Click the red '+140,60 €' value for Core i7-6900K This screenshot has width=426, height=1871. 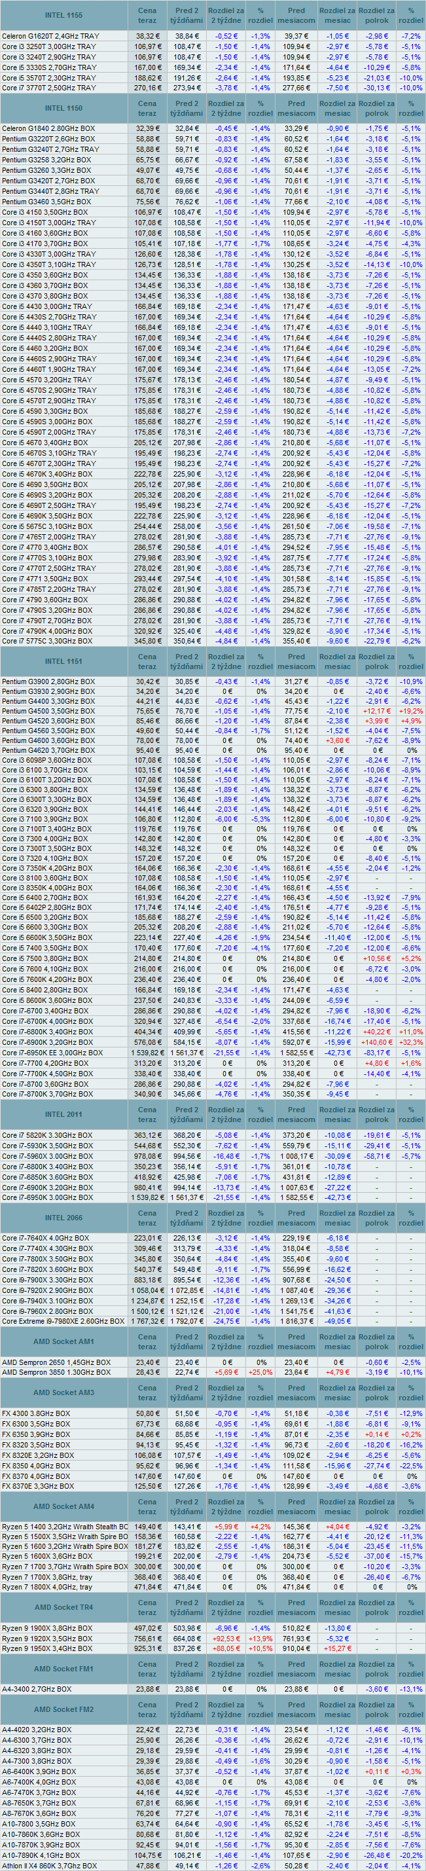[377, 1042]
